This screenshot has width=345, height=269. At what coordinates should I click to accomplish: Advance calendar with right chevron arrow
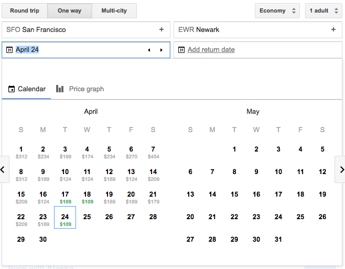pos(341,169)
